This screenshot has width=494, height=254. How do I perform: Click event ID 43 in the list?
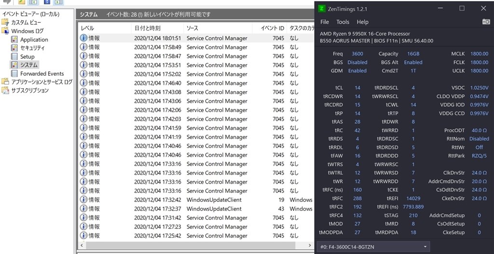[x=281, y=209]
